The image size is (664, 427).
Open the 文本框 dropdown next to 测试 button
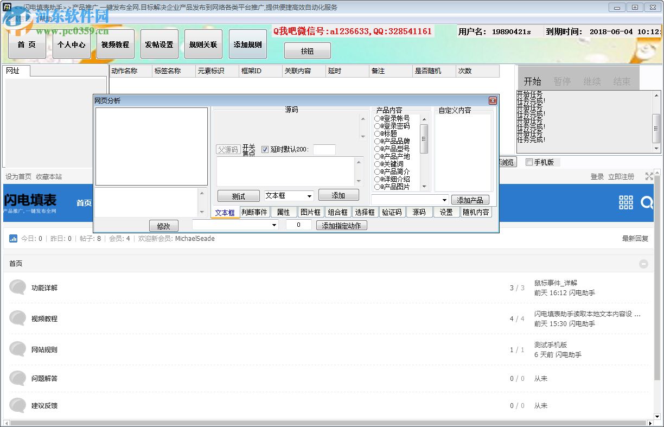tap(288, 195)
